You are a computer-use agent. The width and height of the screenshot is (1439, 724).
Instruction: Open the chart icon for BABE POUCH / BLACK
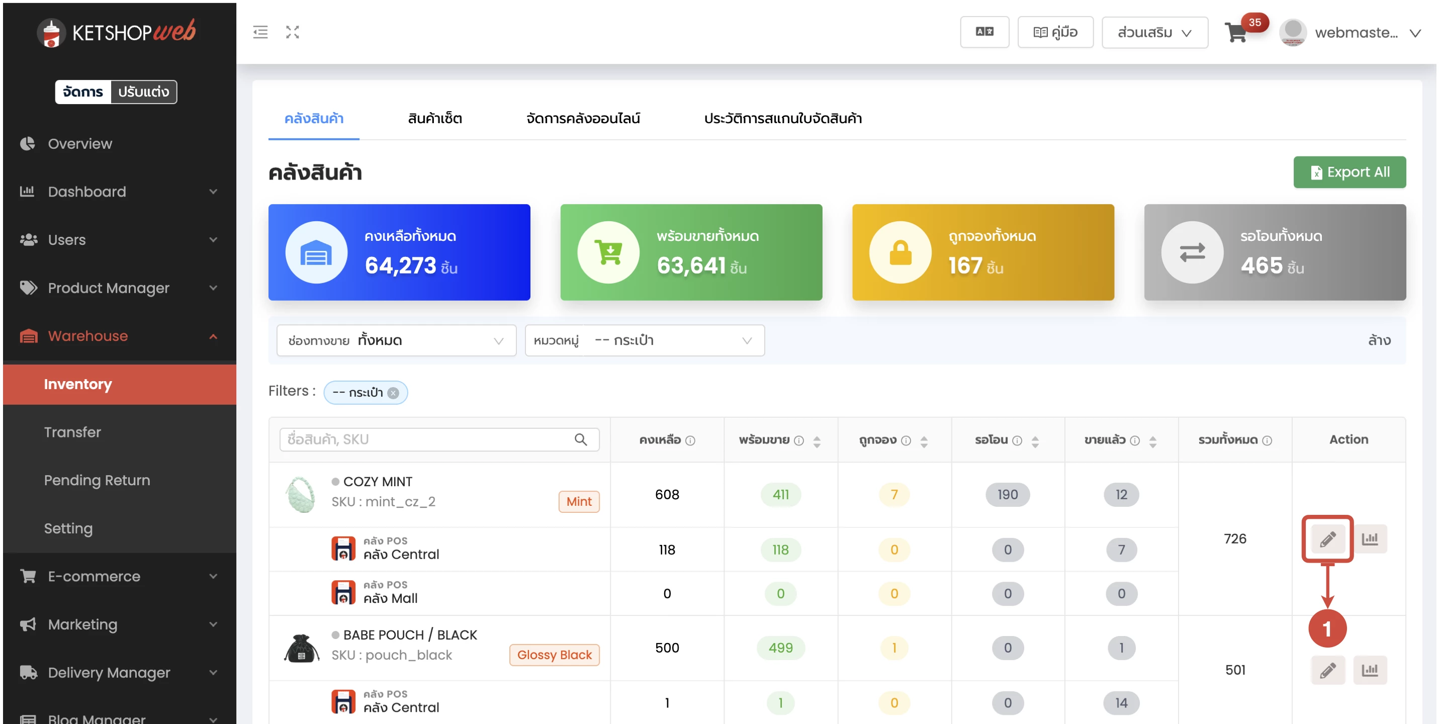point(1370,669)
